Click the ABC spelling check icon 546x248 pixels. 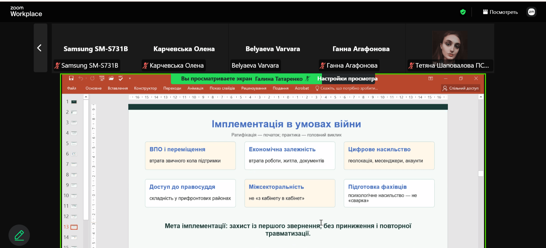pos(121,78)
